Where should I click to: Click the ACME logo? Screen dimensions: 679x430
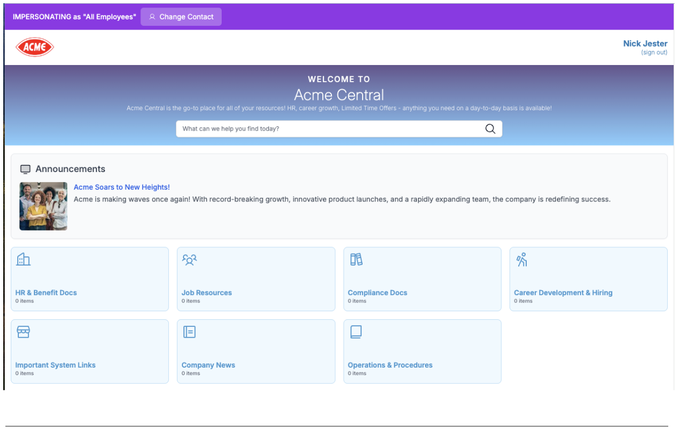pyautogui.click(x=35, y=47)
